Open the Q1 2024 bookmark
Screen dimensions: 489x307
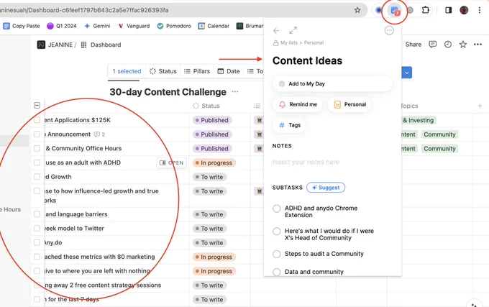[x=61, y=26]
